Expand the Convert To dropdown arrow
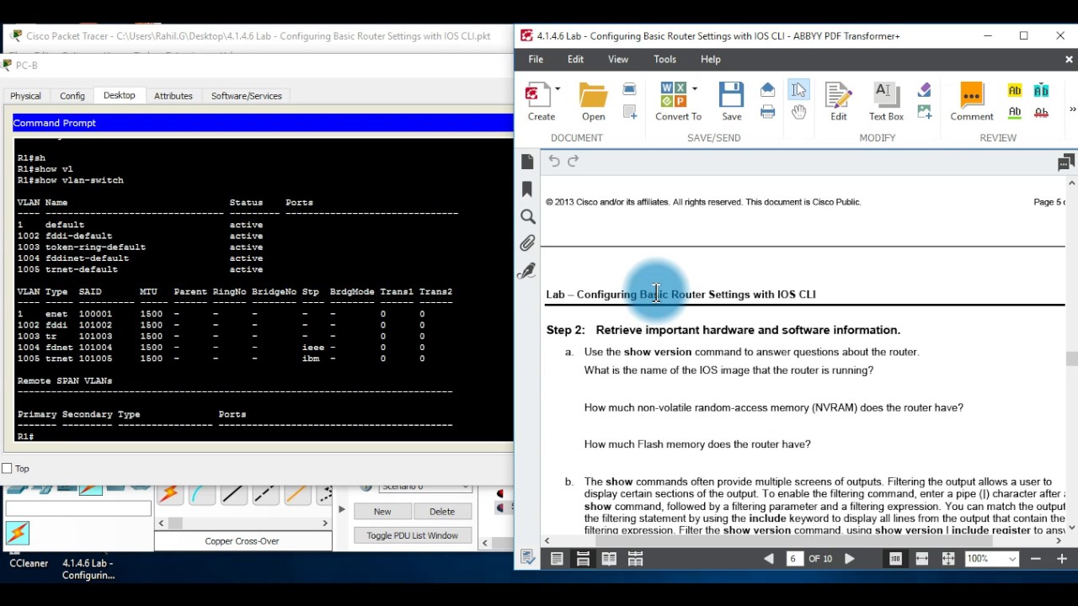 (695, 88)
